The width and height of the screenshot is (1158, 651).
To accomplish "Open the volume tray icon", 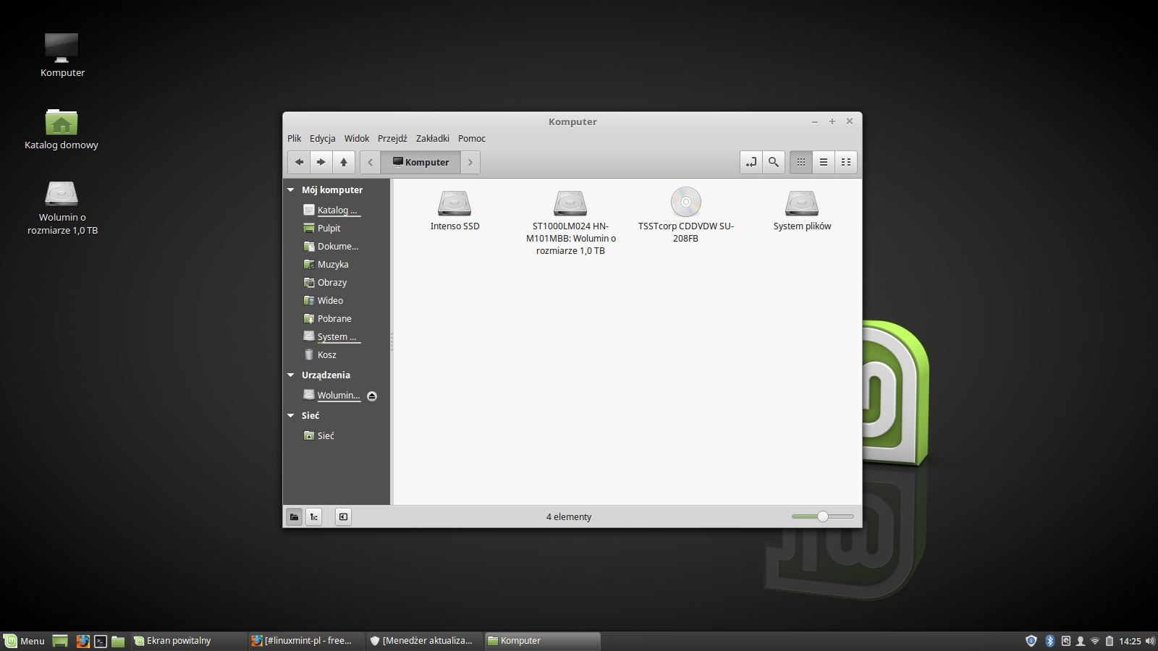I will (1150, 641).
